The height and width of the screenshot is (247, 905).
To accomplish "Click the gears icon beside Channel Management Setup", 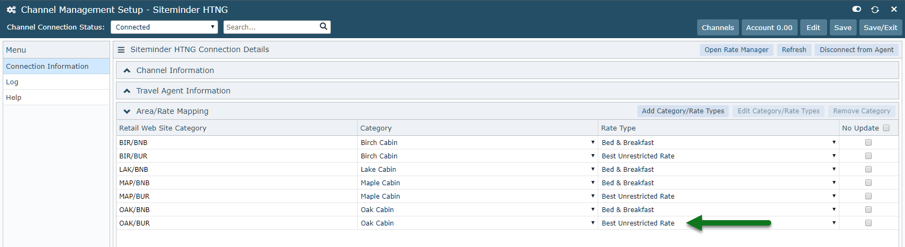I will (11, 10).
